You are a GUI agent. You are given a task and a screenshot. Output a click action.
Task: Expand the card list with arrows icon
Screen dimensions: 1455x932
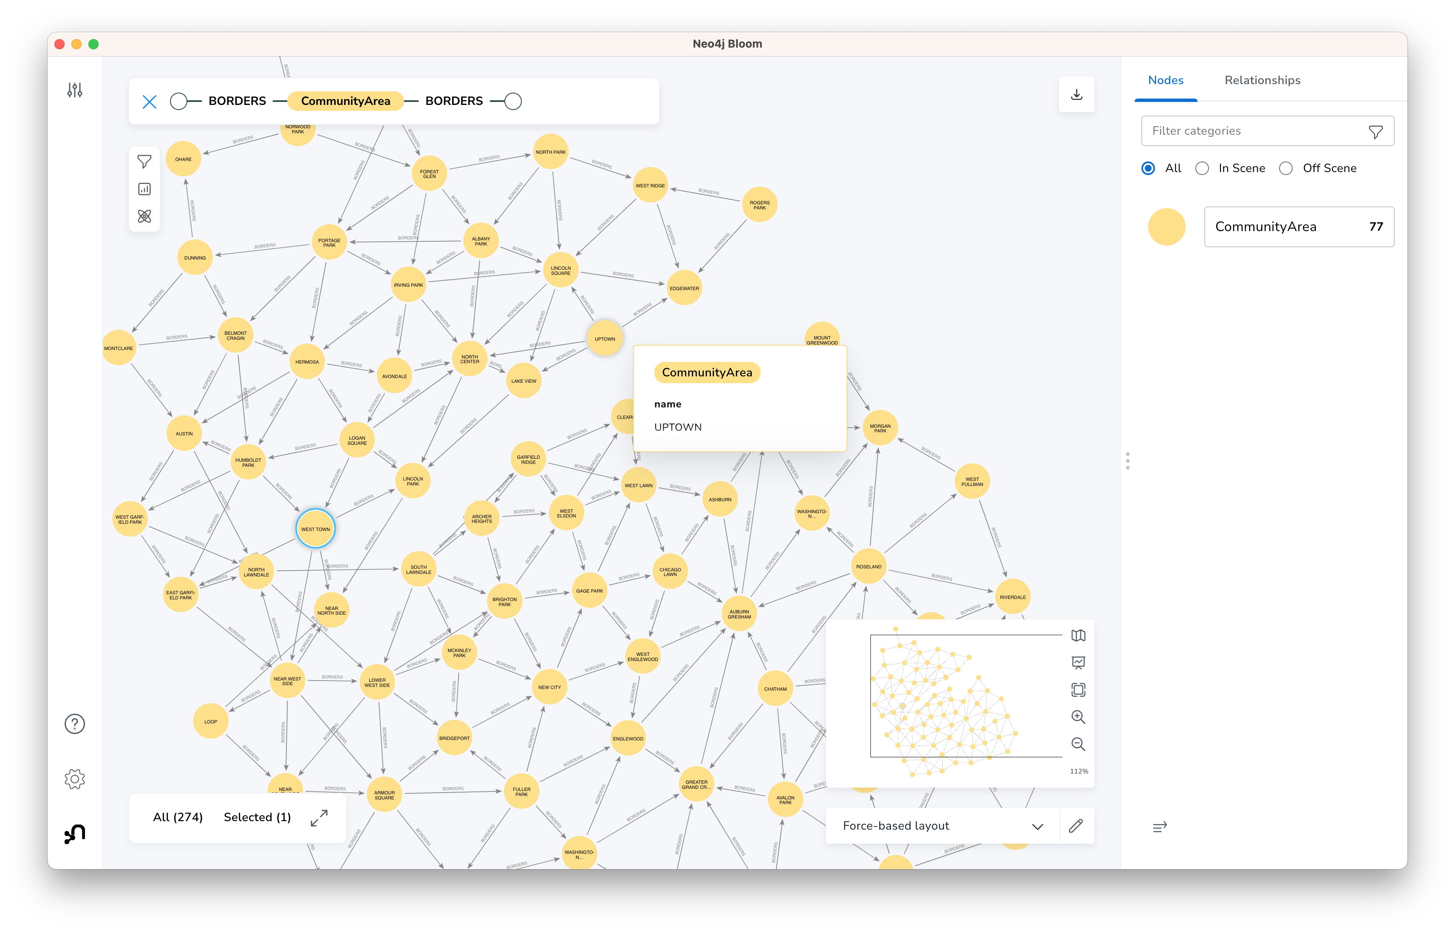point(319,818)
